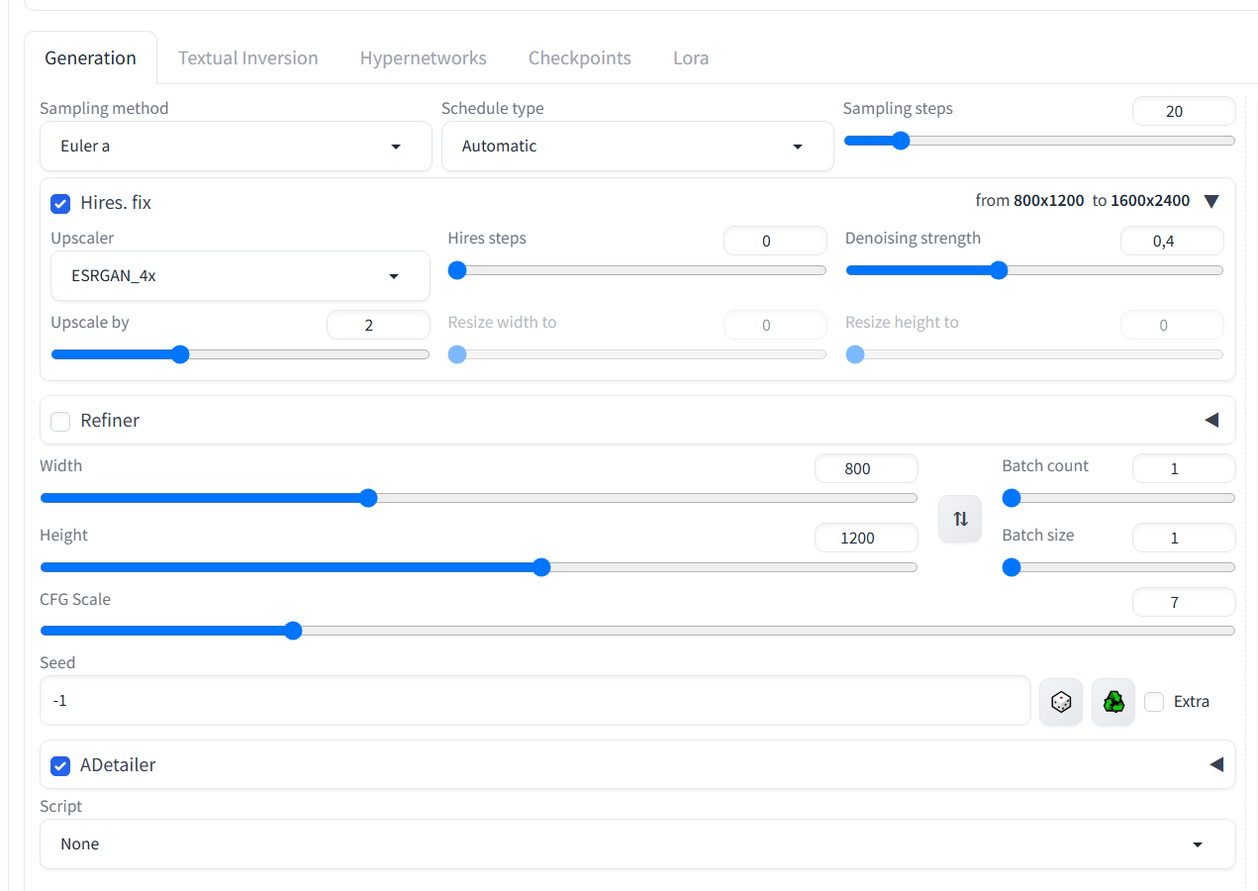The height and width of the screenshot is (891, 1258).
Task: Swap width and height with arrows button
Action: pos(960,519)
